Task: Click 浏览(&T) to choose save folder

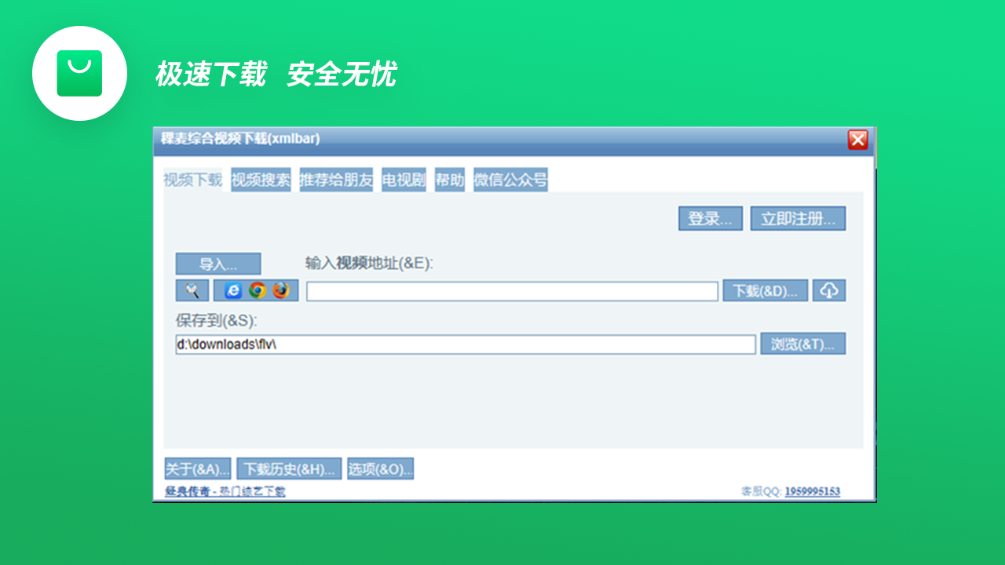Action: click(803, 343)
